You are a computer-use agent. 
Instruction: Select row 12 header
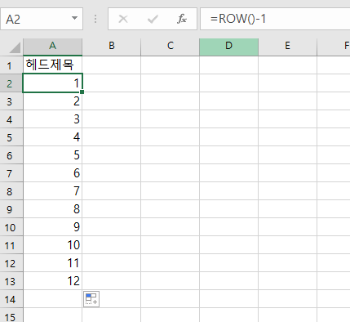point(11,263)
